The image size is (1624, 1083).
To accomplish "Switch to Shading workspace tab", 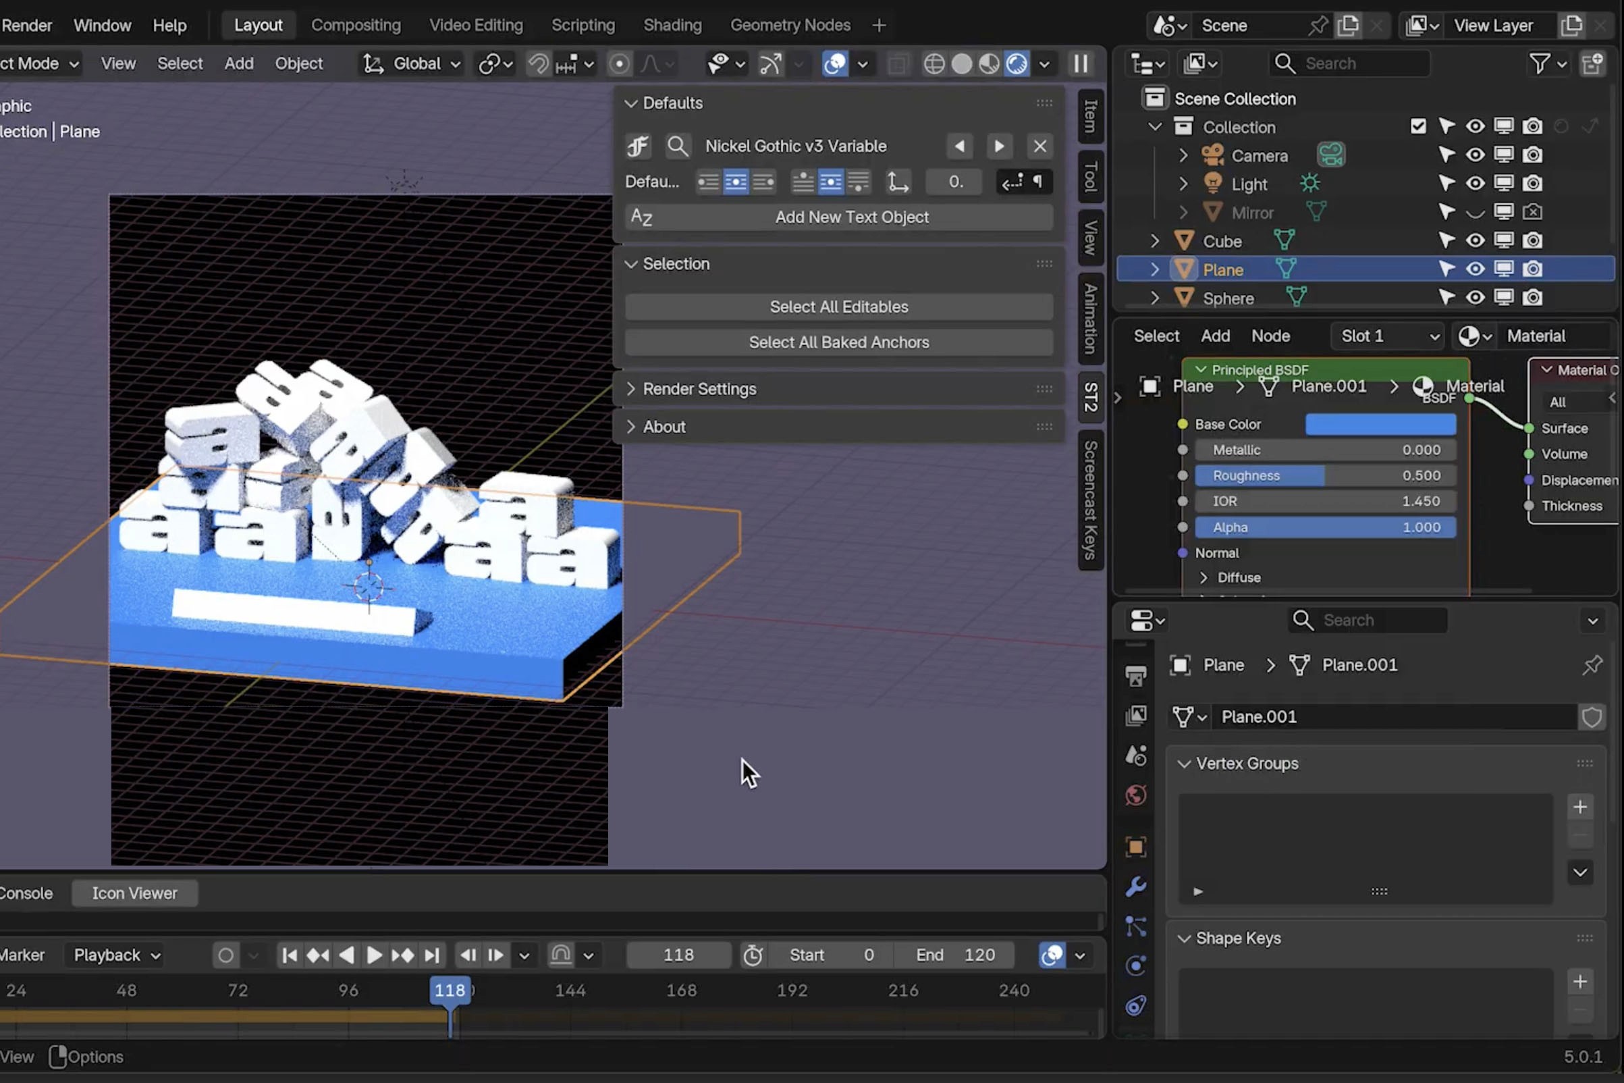I will [x=672, y=26].
